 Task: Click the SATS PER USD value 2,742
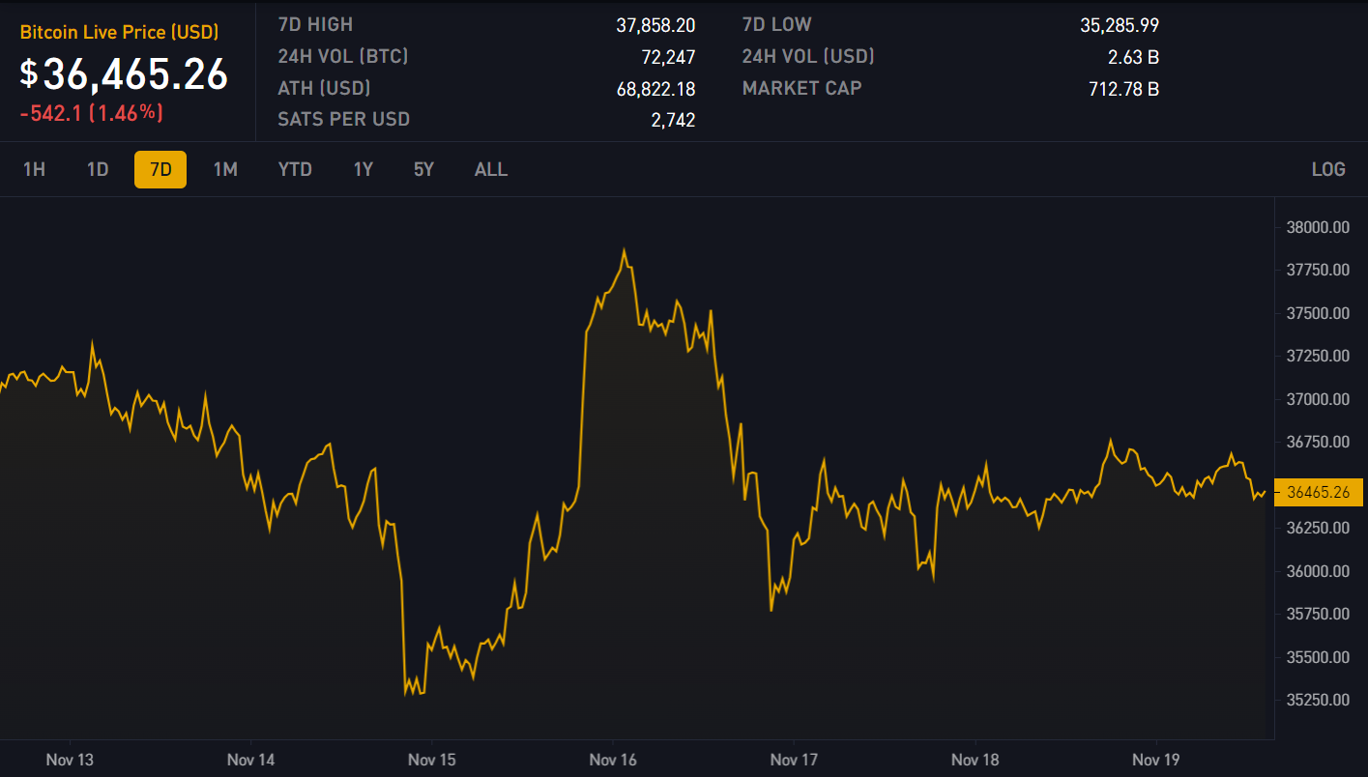pos(673,120)
